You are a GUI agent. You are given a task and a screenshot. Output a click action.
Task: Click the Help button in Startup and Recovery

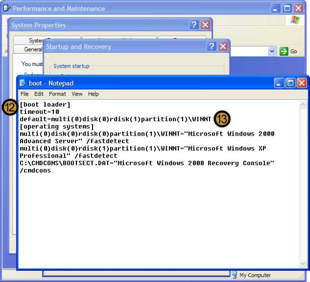(x=211, y=47)
